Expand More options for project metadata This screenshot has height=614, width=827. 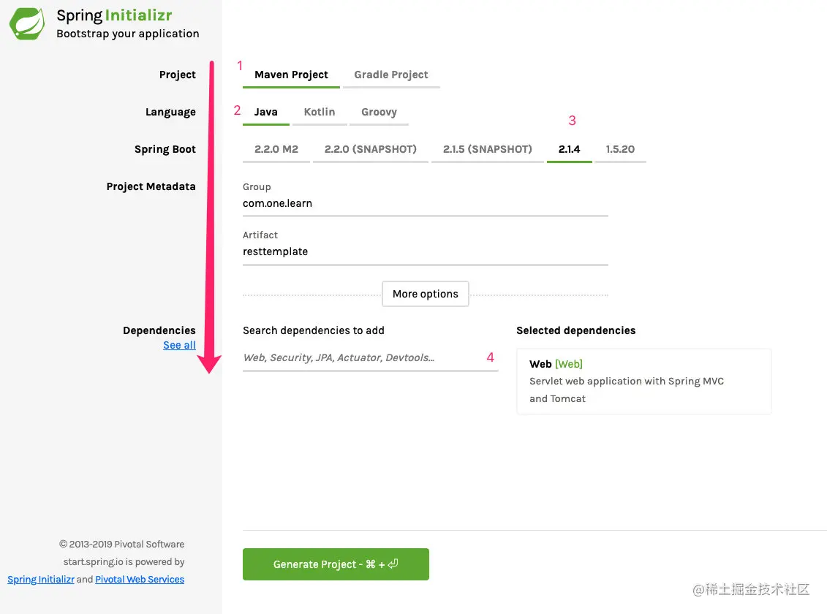[x=425, y=294]
